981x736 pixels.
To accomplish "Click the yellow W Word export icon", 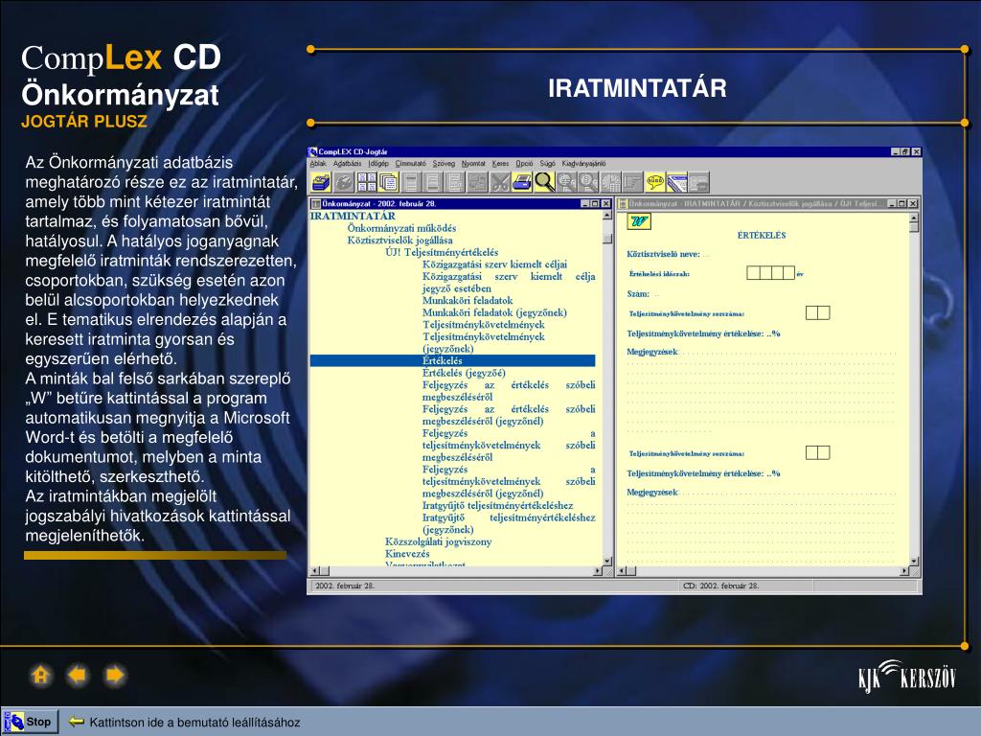I will click(639, 221).
